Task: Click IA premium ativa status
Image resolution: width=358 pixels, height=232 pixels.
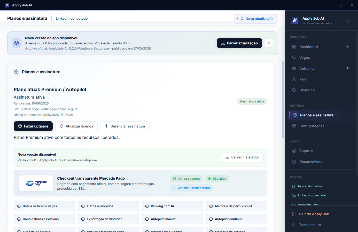Action: [x=310, y=186]
